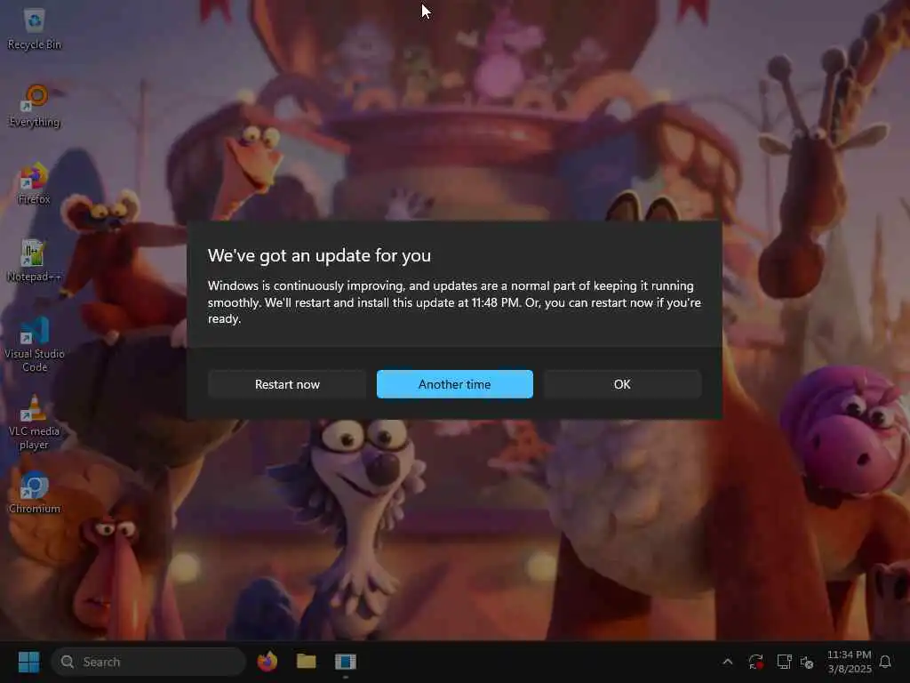Launch Firefox from the taskbar
910x683 pixels.
click(267, 662)
